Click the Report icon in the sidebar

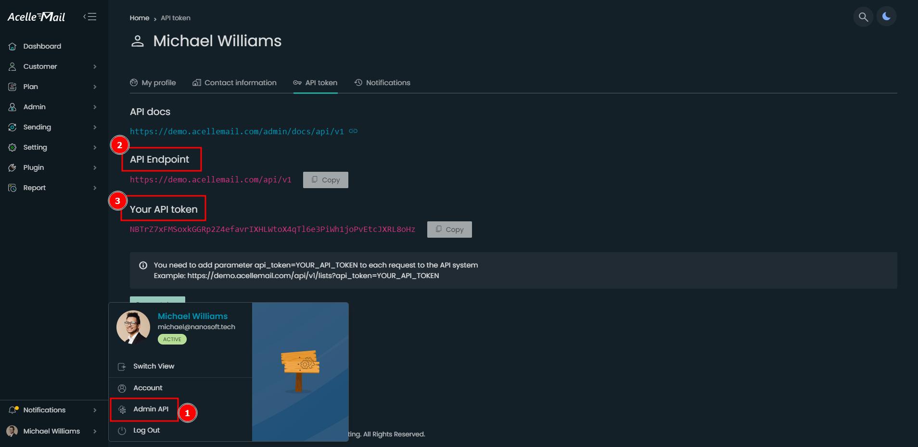(x=13, y=188)
